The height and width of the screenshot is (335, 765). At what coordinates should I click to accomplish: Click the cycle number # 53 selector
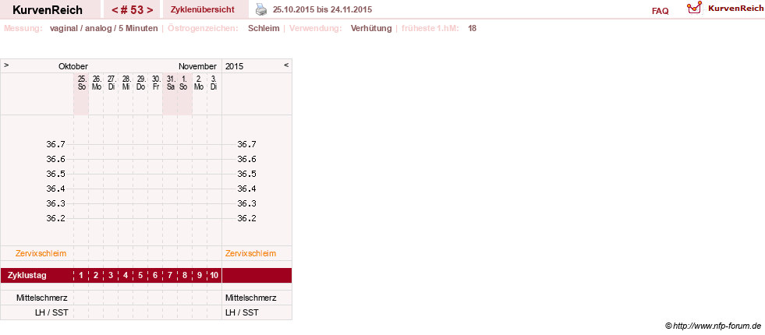pos(133,10)
